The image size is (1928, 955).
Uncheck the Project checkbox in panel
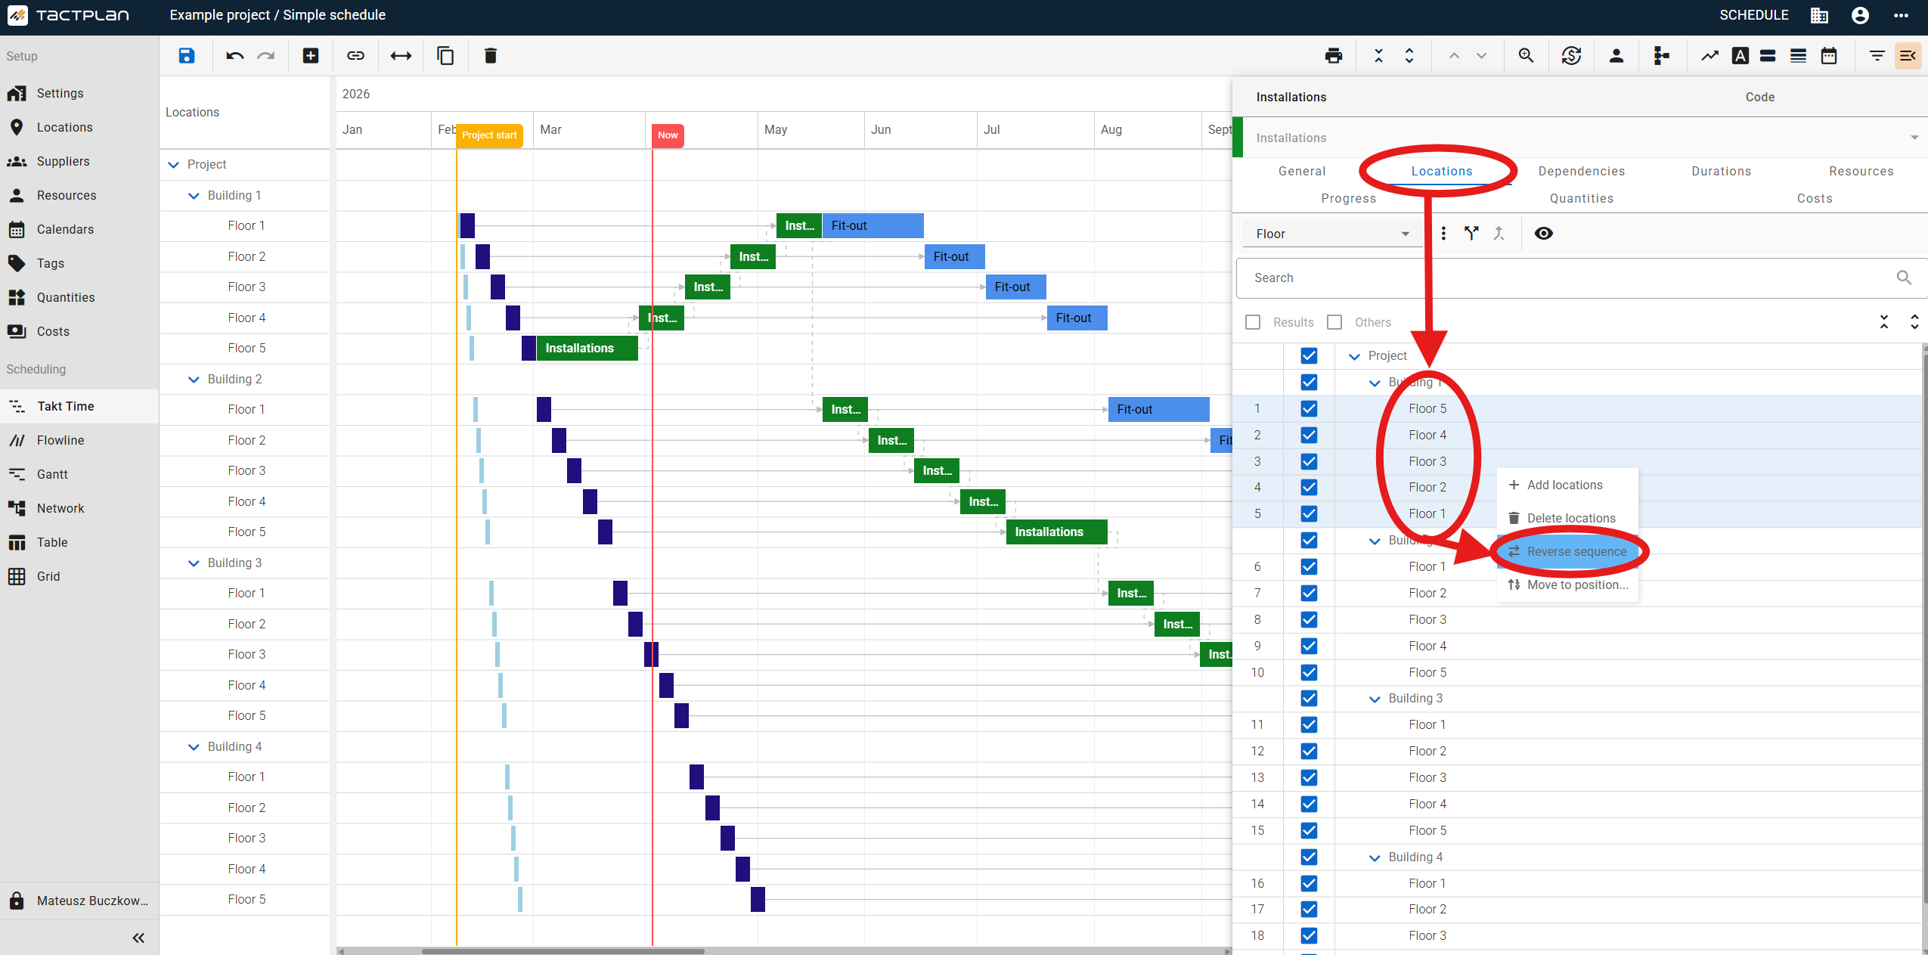click(x=1309, y=355)
